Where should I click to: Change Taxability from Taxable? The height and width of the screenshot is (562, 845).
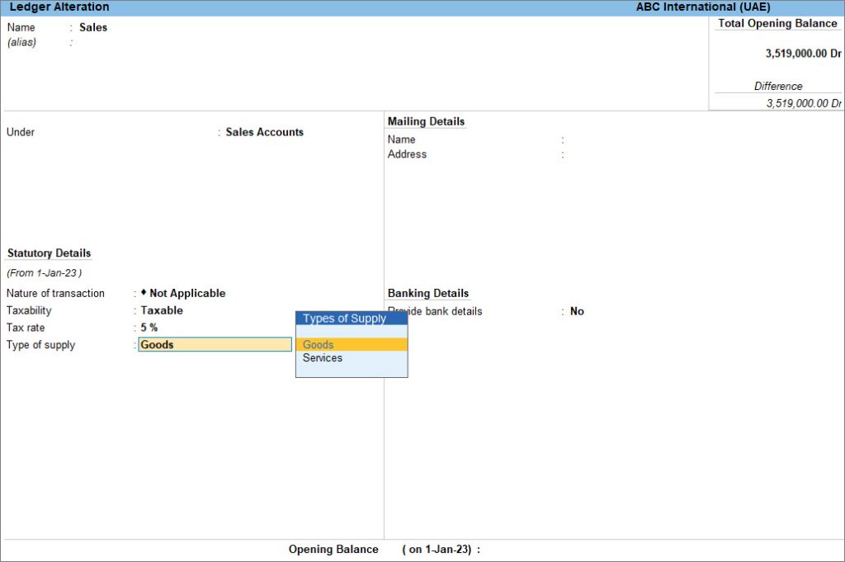pos(162,310)
